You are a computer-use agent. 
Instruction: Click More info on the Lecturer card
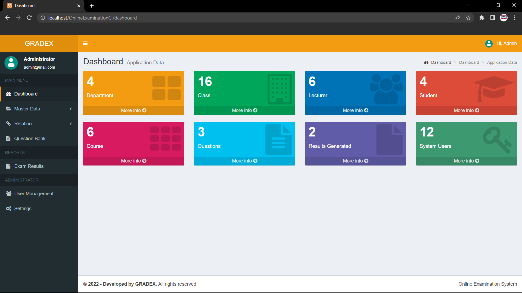pyautogui.click(x=355, y=110)
